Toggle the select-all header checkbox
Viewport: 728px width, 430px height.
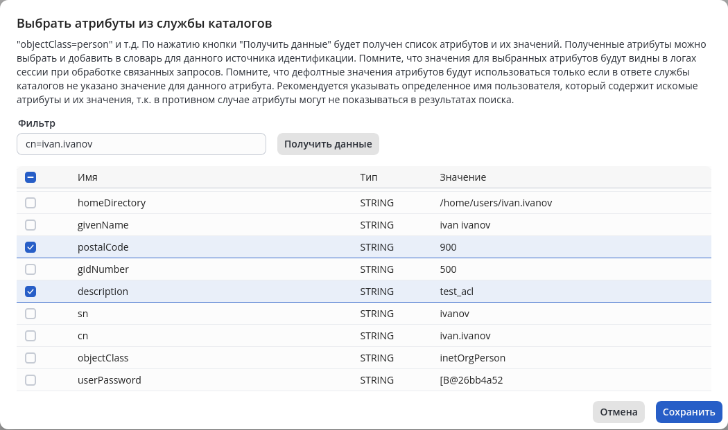[31, 177]
